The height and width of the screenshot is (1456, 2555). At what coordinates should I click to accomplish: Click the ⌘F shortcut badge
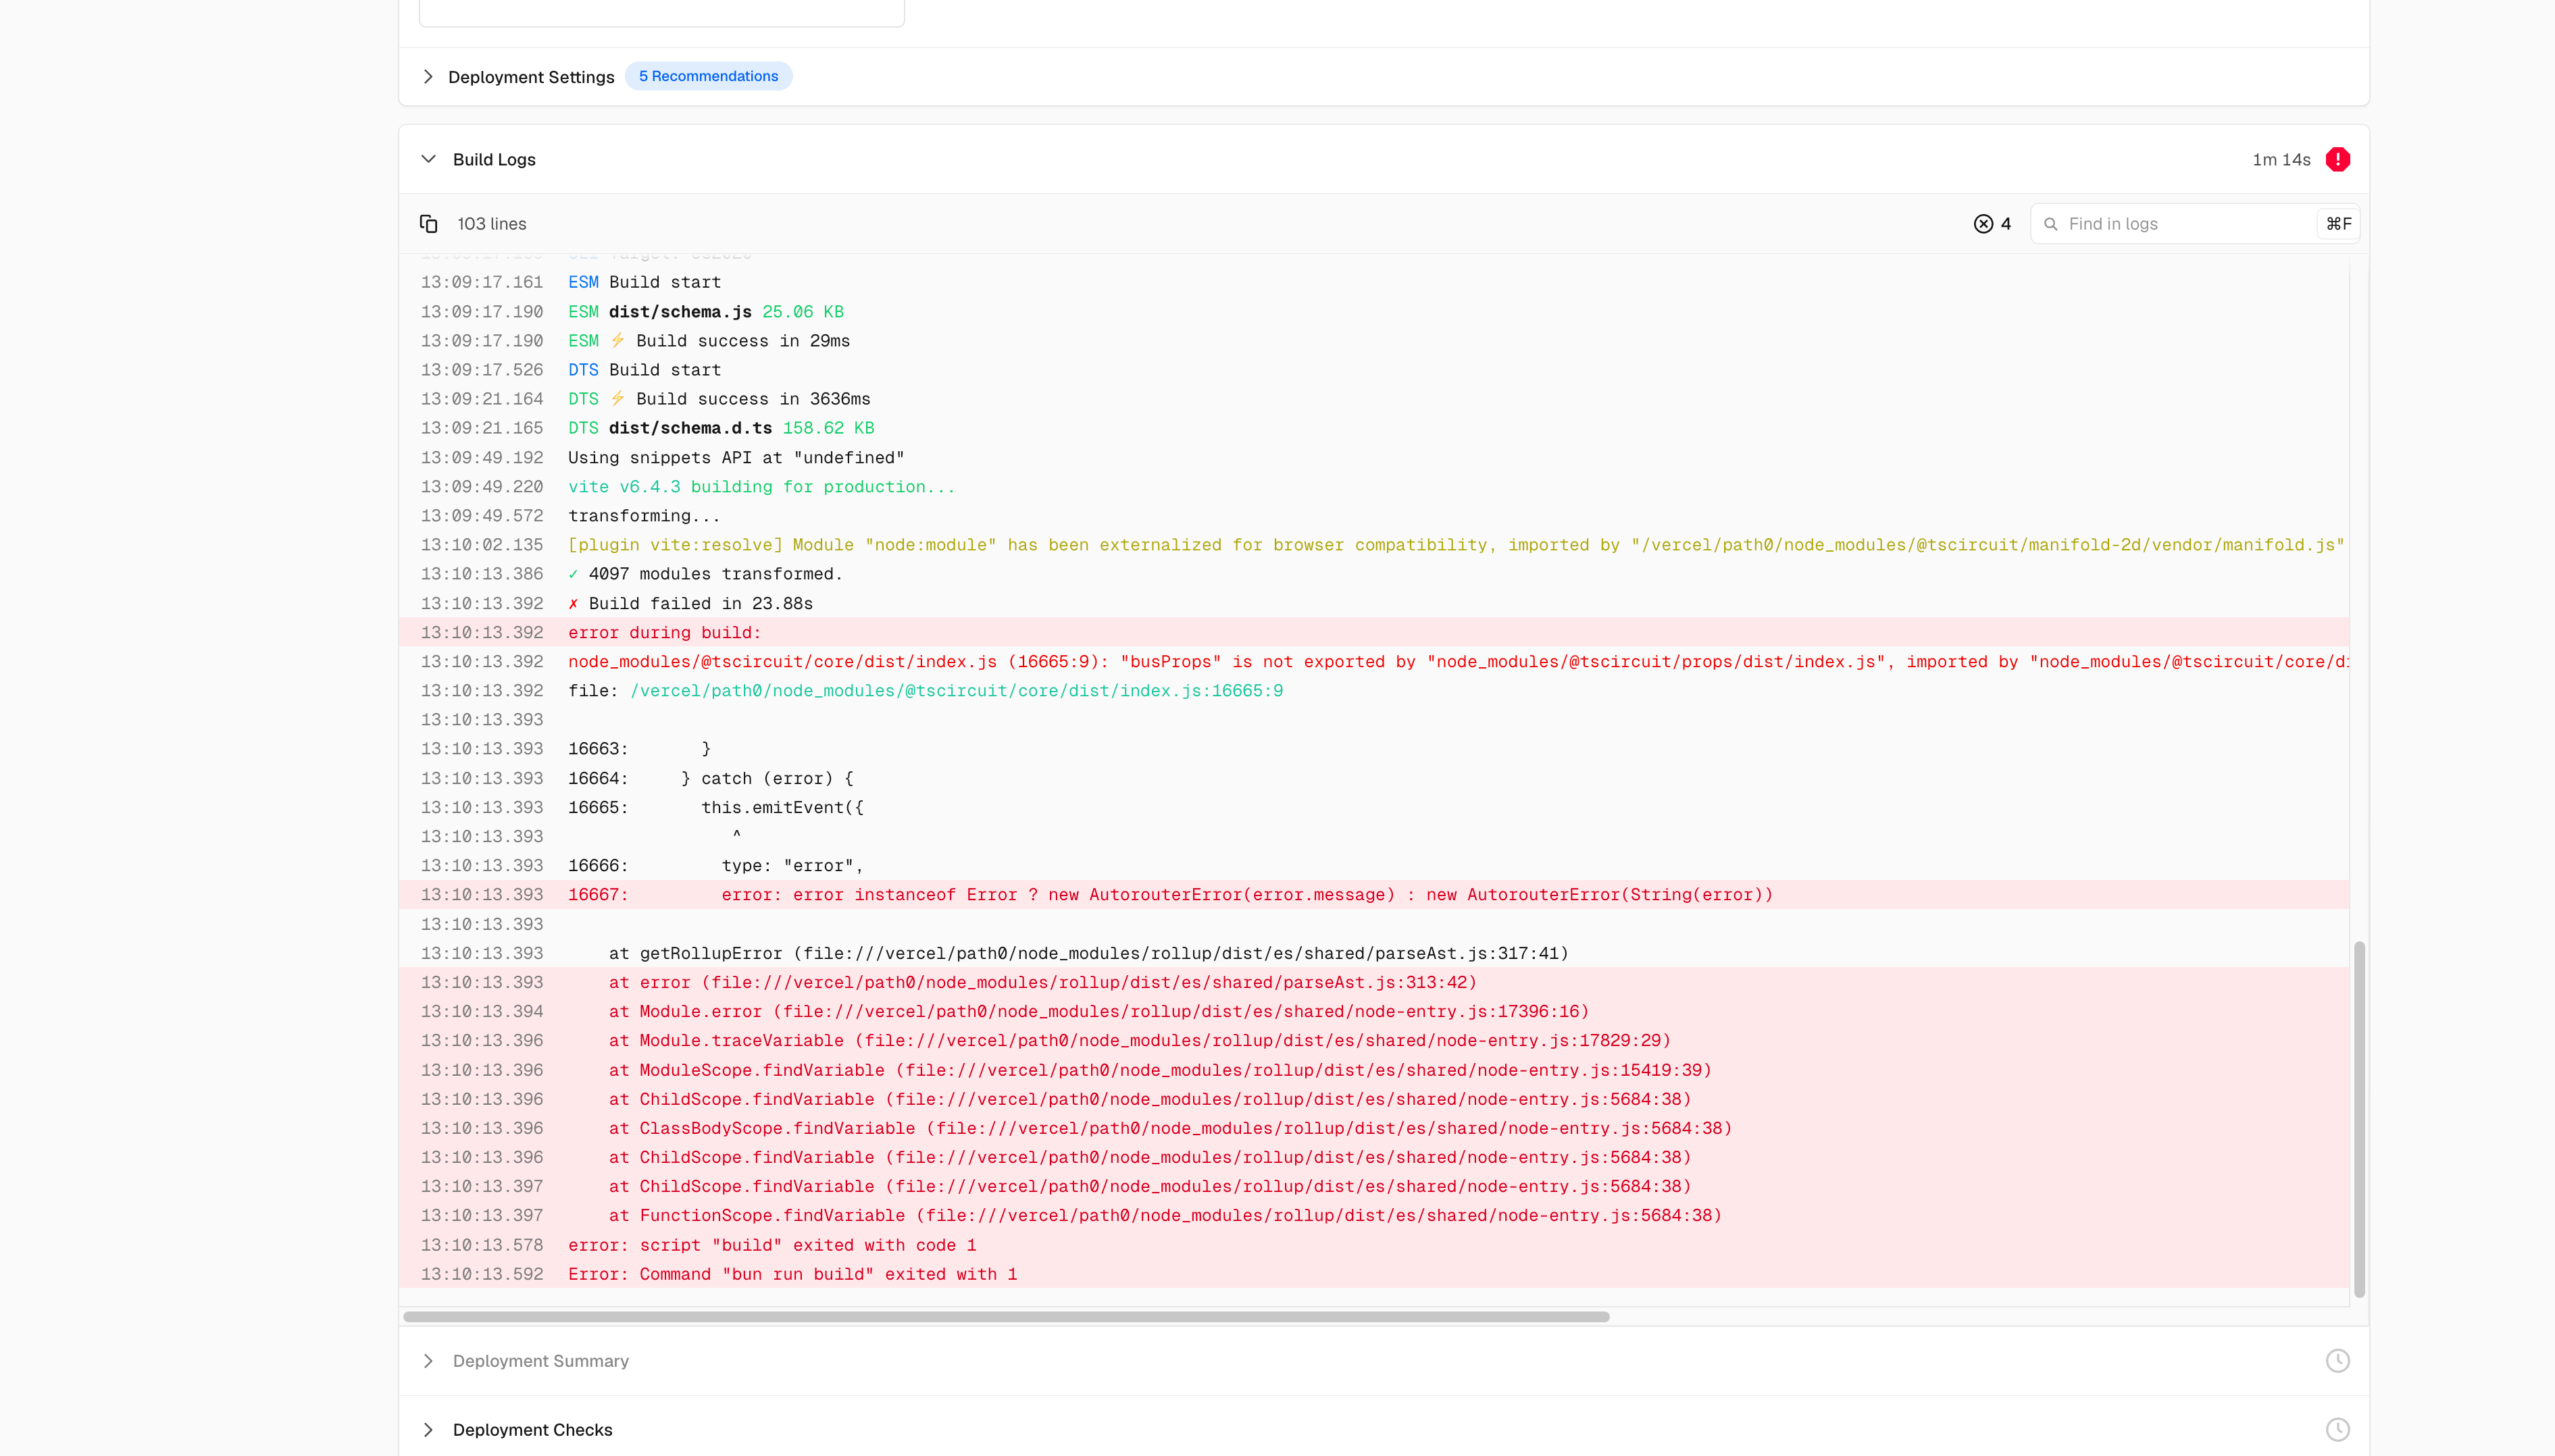[x=2338, y=224]
